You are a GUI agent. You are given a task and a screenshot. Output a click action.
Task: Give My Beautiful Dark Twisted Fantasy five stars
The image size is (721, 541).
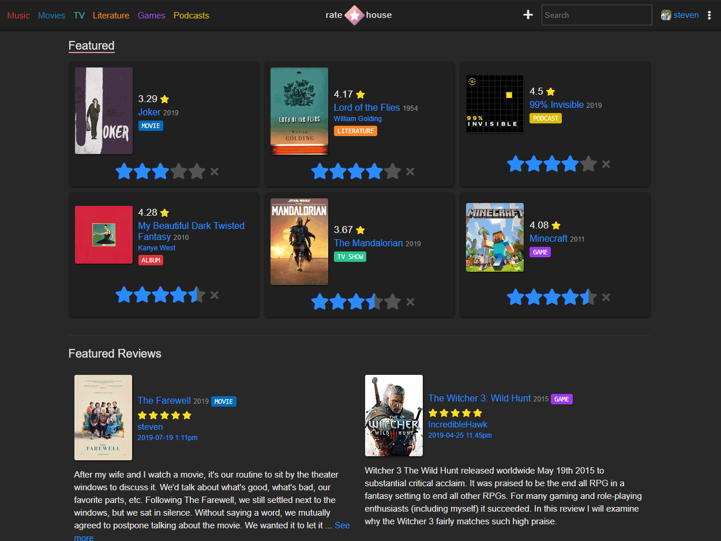pos(197,295)
